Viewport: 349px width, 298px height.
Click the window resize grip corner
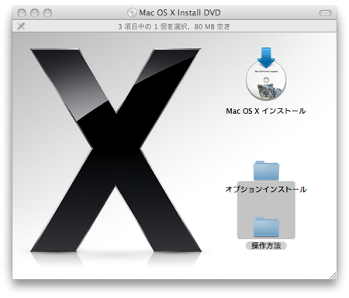[x=333, y=275]
